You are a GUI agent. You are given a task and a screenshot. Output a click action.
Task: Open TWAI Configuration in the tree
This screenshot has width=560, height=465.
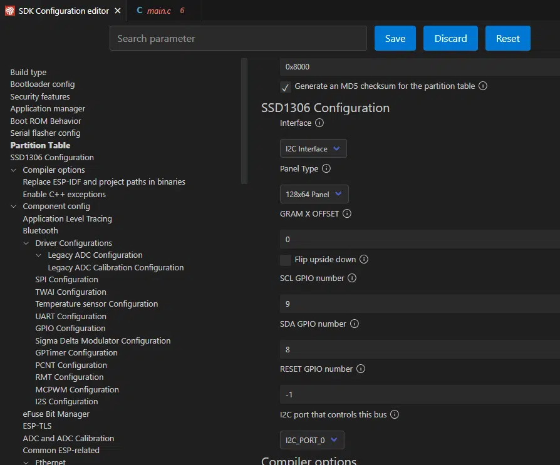click(71, 292)
